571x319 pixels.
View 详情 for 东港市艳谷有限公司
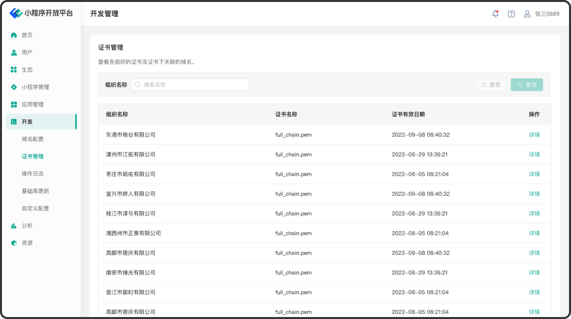click(534, 135)
